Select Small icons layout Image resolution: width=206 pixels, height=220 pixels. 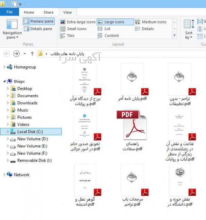(x=73, y=29)
